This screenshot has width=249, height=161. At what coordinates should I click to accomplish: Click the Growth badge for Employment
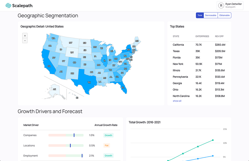(109, 156)
